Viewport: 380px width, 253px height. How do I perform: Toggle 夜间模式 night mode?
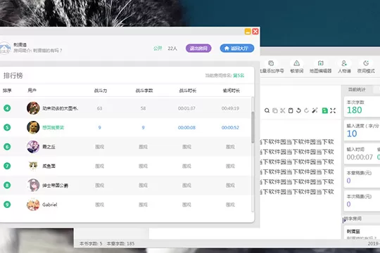click(x=366, y=67)
